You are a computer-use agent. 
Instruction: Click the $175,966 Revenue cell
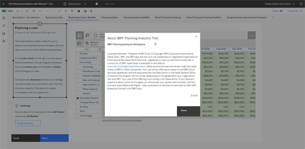[207, 54]
